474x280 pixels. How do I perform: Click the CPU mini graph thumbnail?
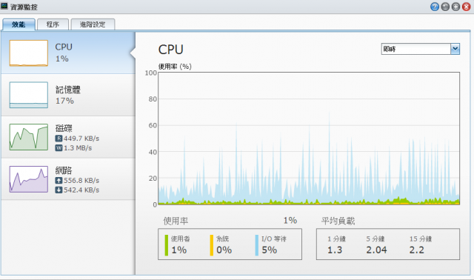coord(29,53)
